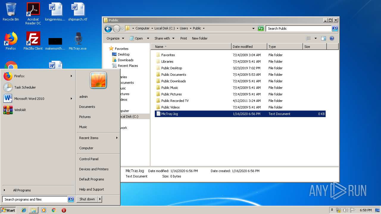Click start menu search magnifier icon
This screenshot has width=381, height=214.
(x=71, y=199)
